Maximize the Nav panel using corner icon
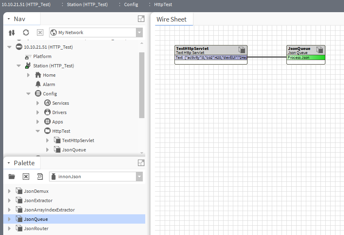344x235 pixels. (x=141, y=19)
